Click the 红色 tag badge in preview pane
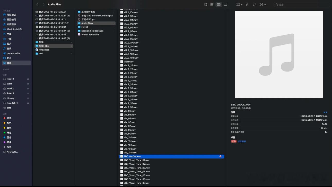The width and height of the screenshot is (332, 187). [x=234, y=141]
